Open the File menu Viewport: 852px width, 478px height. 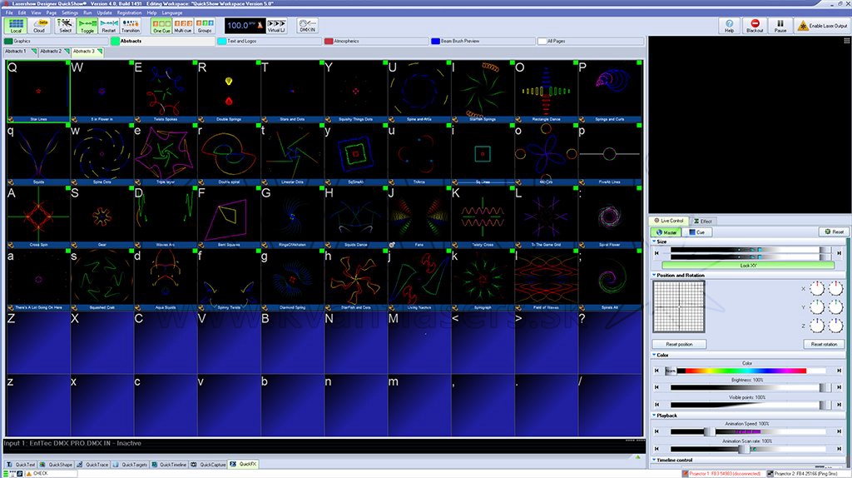[9, 12]
